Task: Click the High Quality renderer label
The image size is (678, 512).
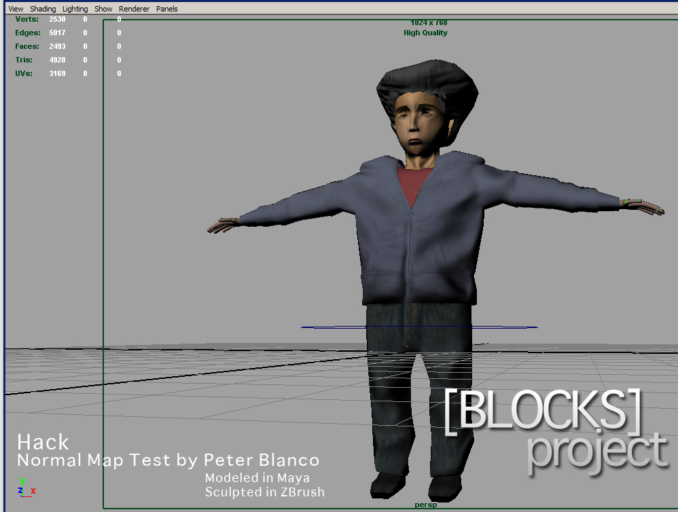Action: click(425, 33)
